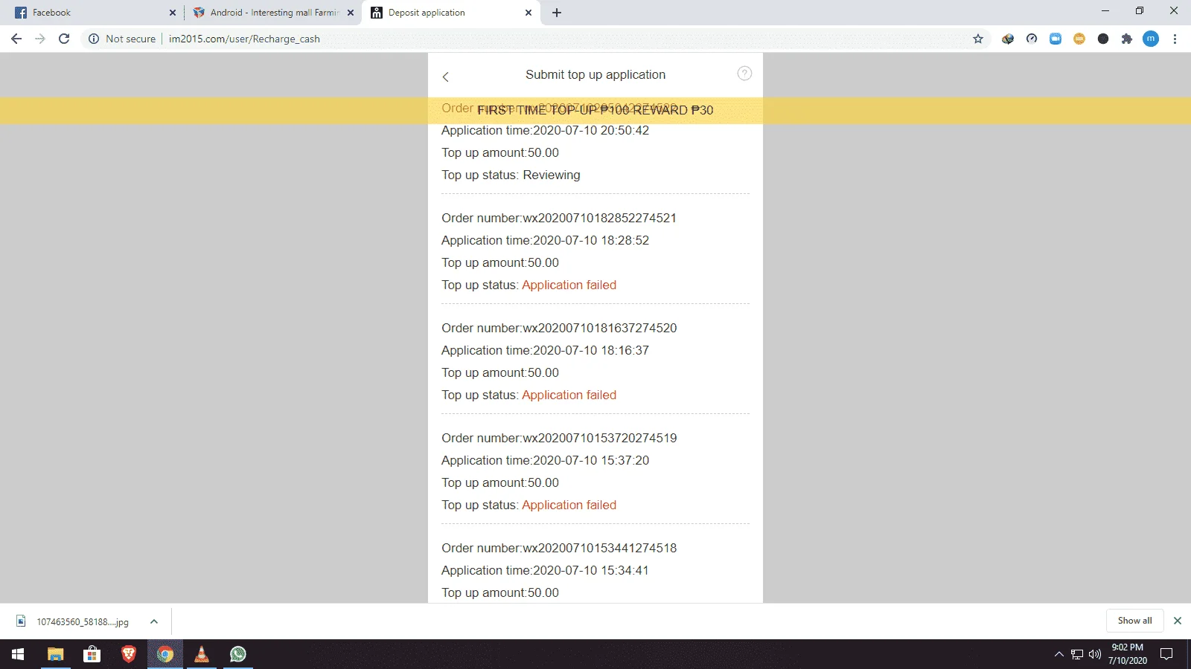Image resolution: width=1191 pixels, height=669 pixels.
Task: Click the speedometer extension icon
Action: 1032,39
